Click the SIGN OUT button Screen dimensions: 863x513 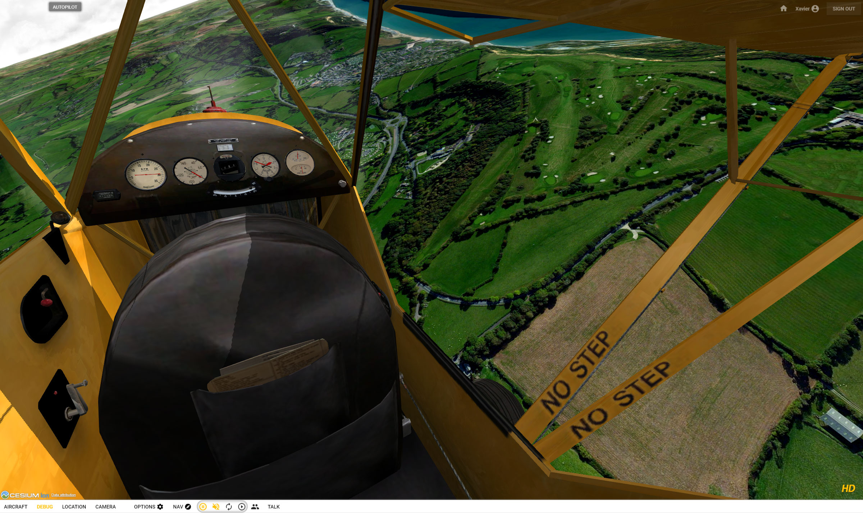pos(844,9)
